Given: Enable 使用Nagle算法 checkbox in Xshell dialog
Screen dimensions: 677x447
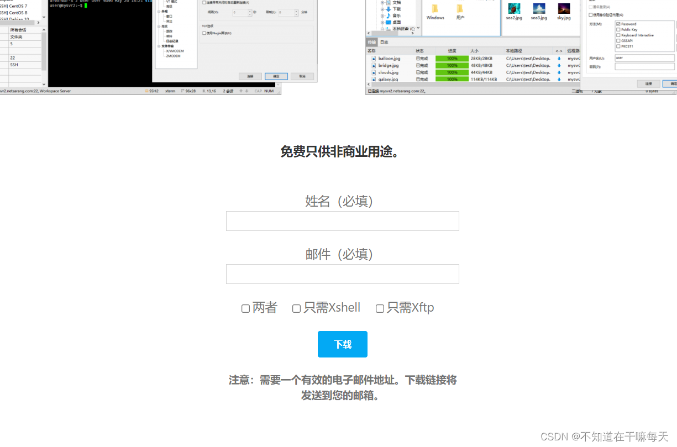Looking at the screenshot, I should point(204,33).
